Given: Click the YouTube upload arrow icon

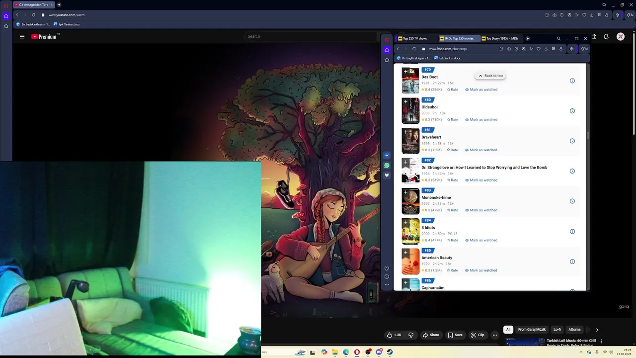Looking at the screenshot, I should (x=594, y=36).
